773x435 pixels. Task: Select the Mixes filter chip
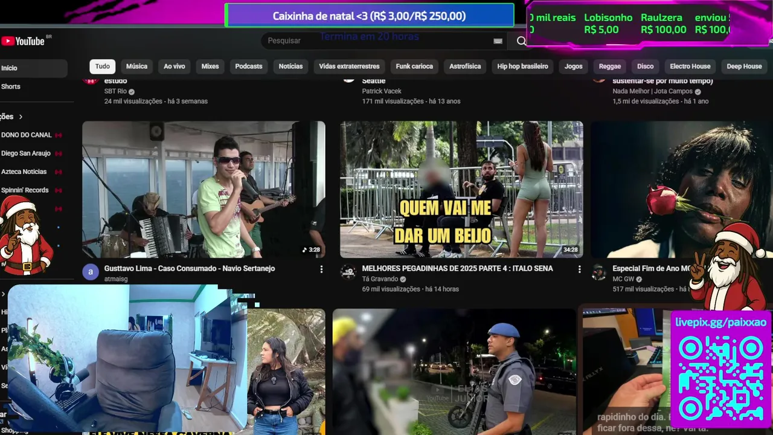[x=210, y=66]
